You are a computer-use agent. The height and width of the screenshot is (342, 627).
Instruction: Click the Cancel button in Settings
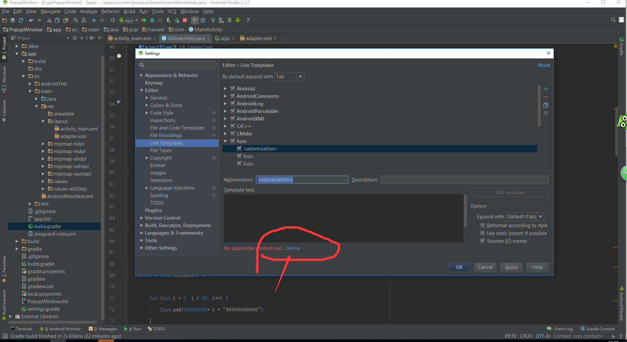485,267
